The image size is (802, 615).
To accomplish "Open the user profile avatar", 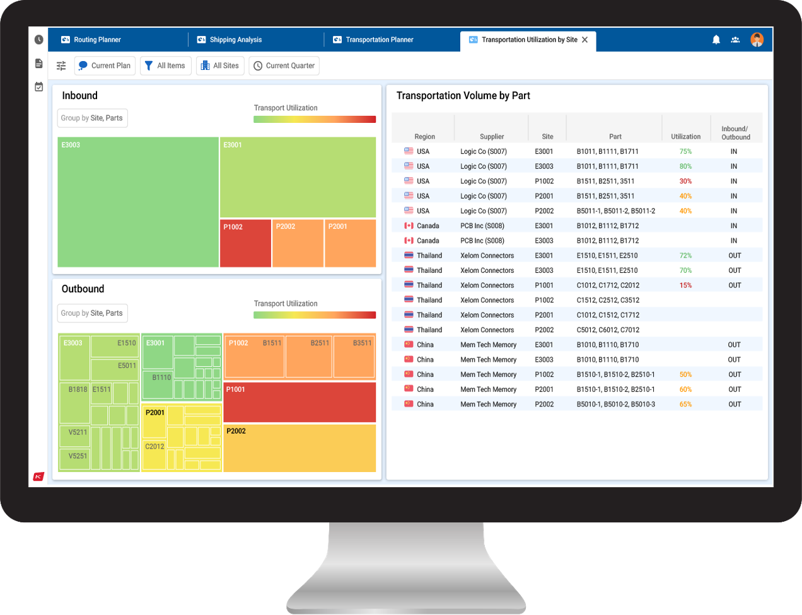I will [x=757, y=39].
